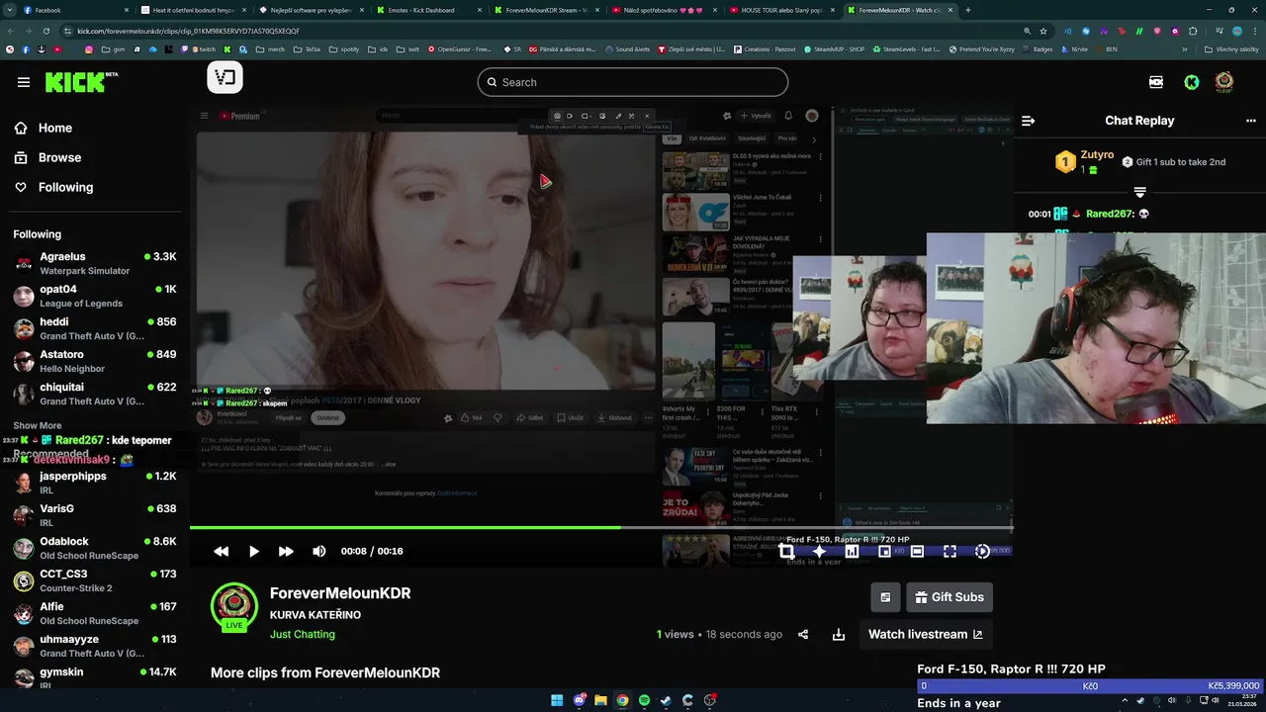
Task: Expand the bookmarks bar overflow chevron
Action: coord(1184,48)
